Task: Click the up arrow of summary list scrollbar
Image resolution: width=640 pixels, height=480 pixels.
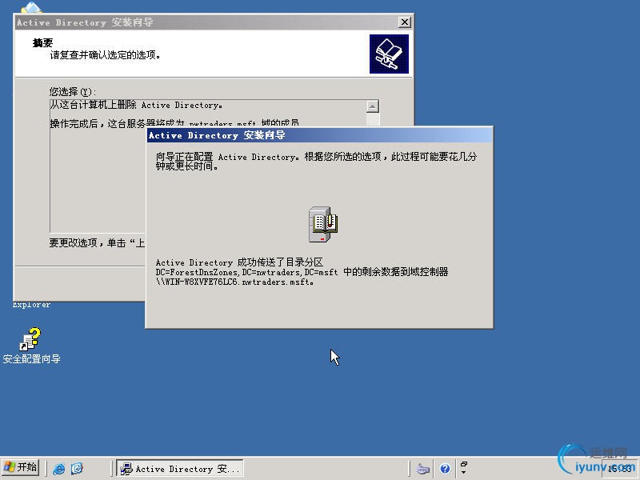Action: tap(372, 106)
